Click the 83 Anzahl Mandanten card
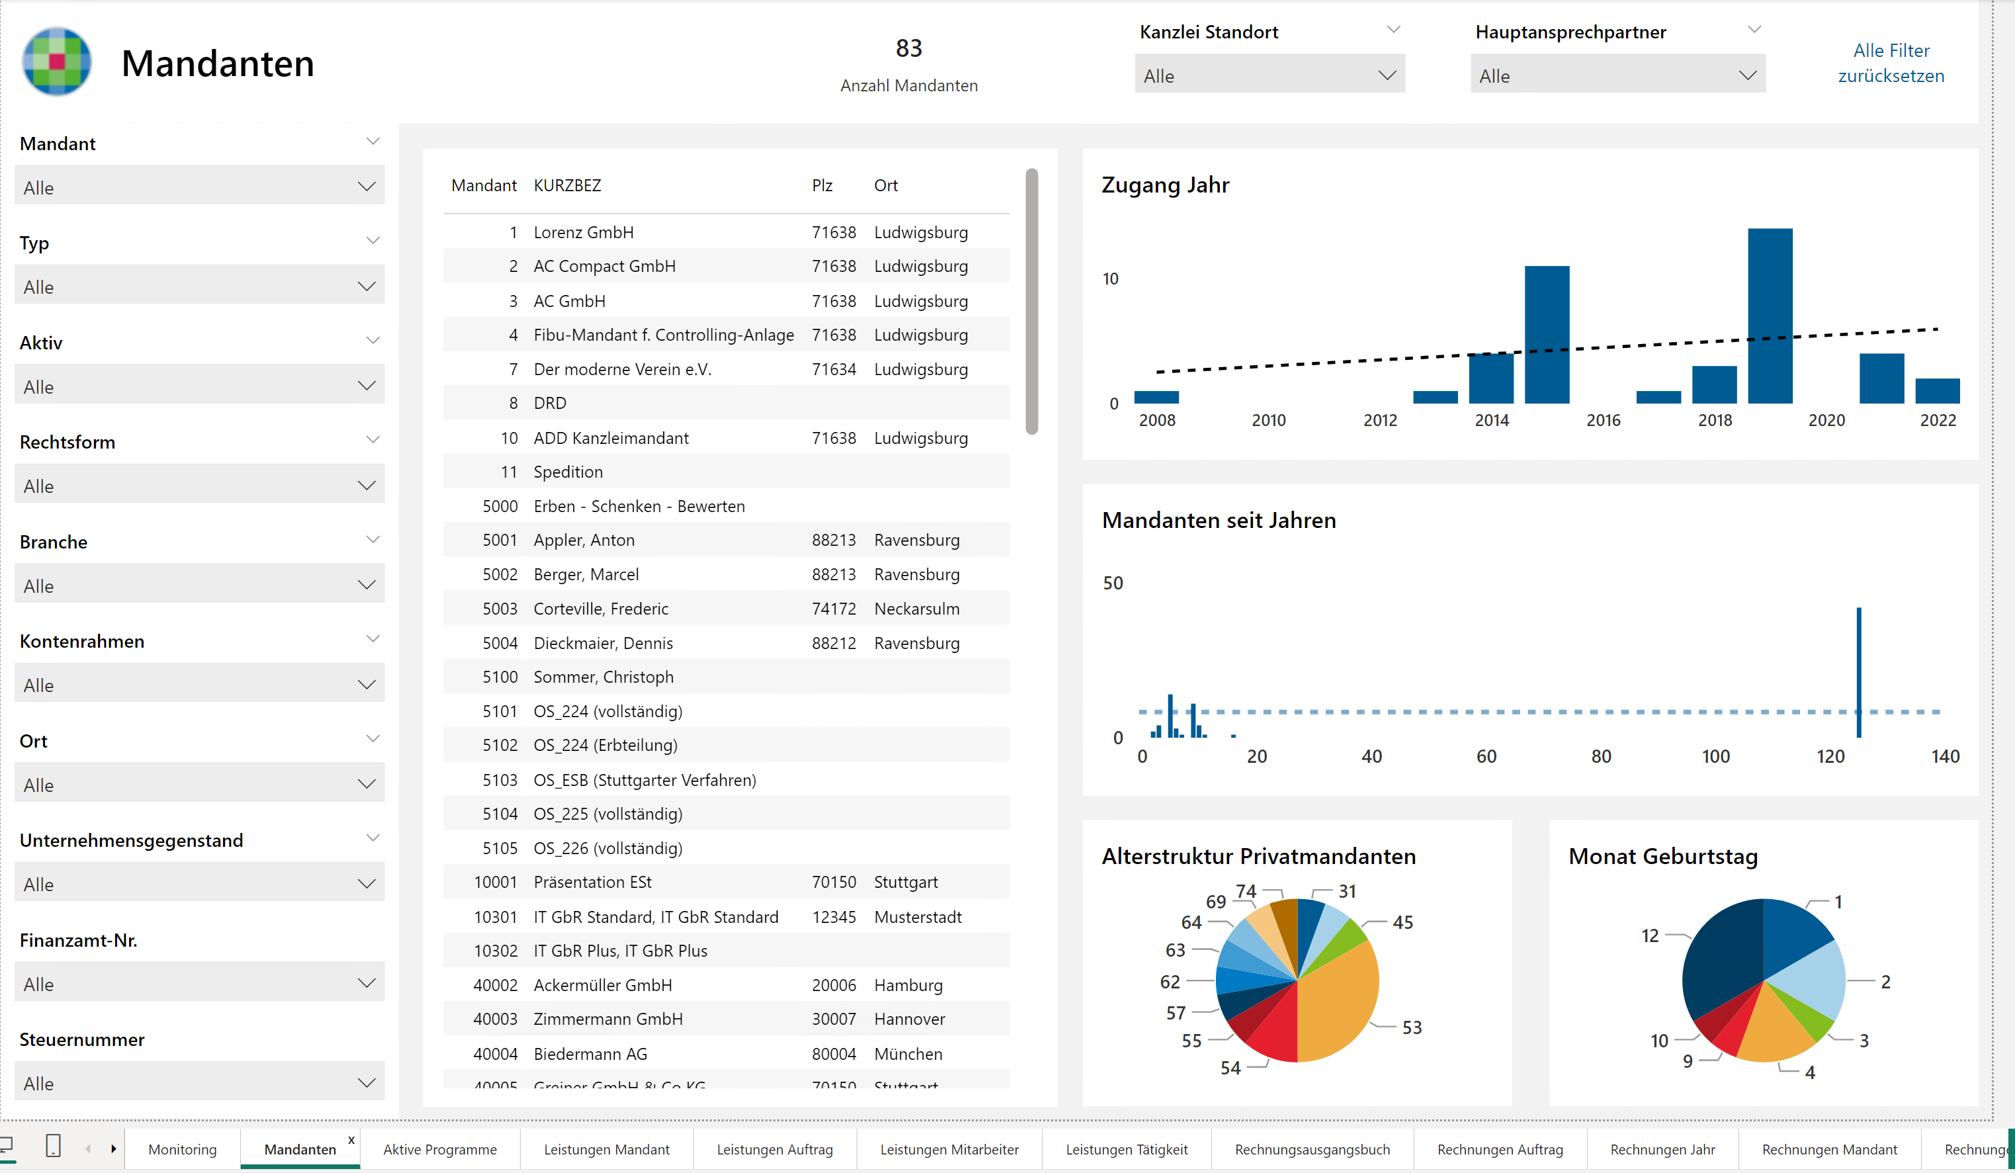The image size is (2015, 1173). pyautogui.click(x=908, y=64)
